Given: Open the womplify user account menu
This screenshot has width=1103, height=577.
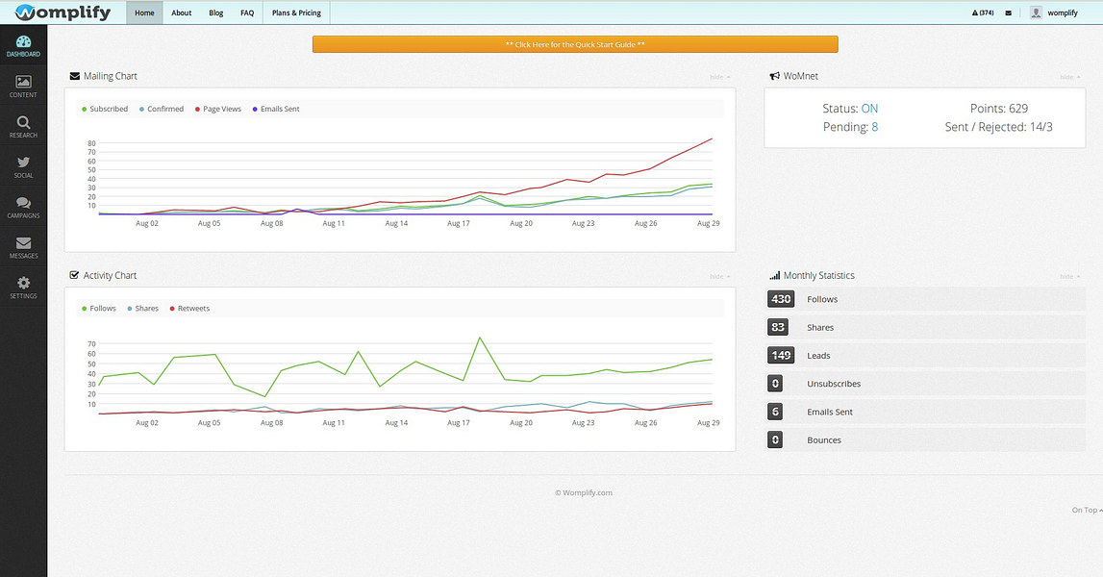Looking at the screenshot, I should tap(1054, 13).
